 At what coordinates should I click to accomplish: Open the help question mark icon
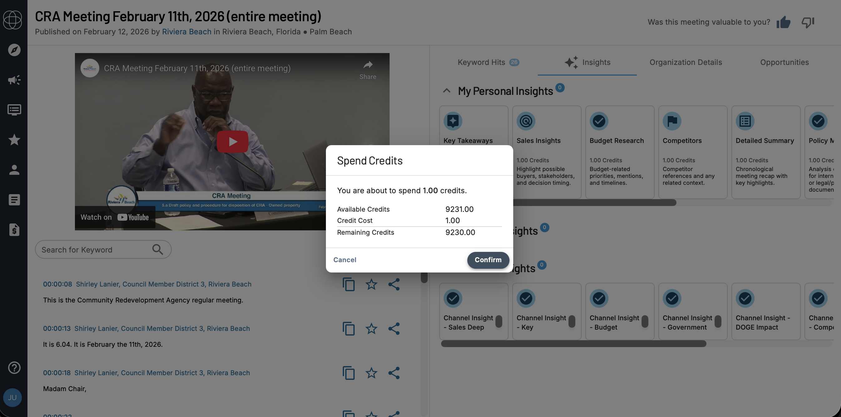coord(14,368)
